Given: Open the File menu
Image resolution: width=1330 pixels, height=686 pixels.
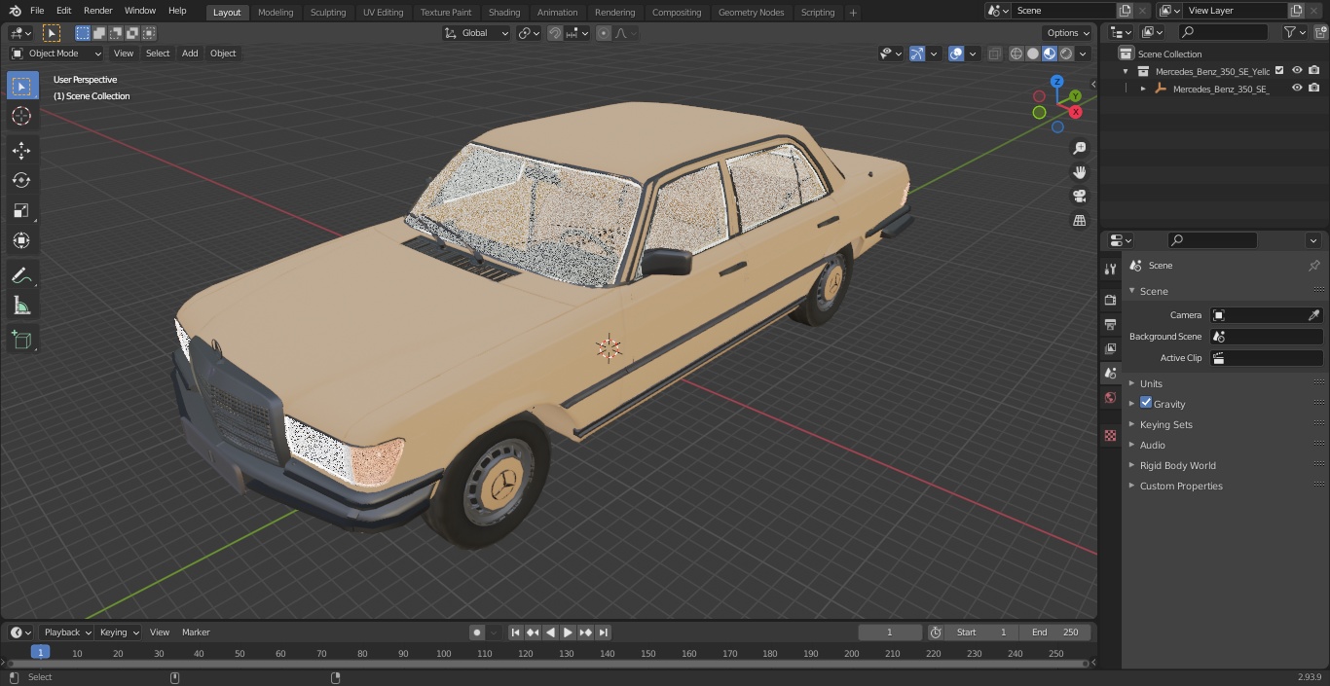Looking at the screenshot, I should pos(37,11).
